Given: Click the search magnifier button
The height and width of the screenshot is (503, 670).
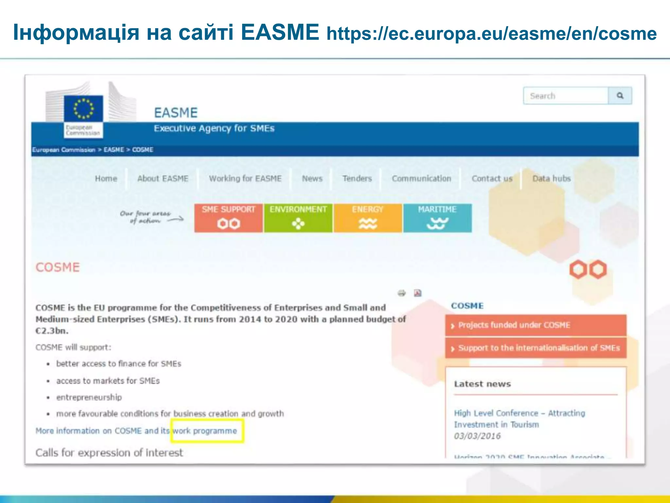Looking at the screenshot, I should coord(620,96).
